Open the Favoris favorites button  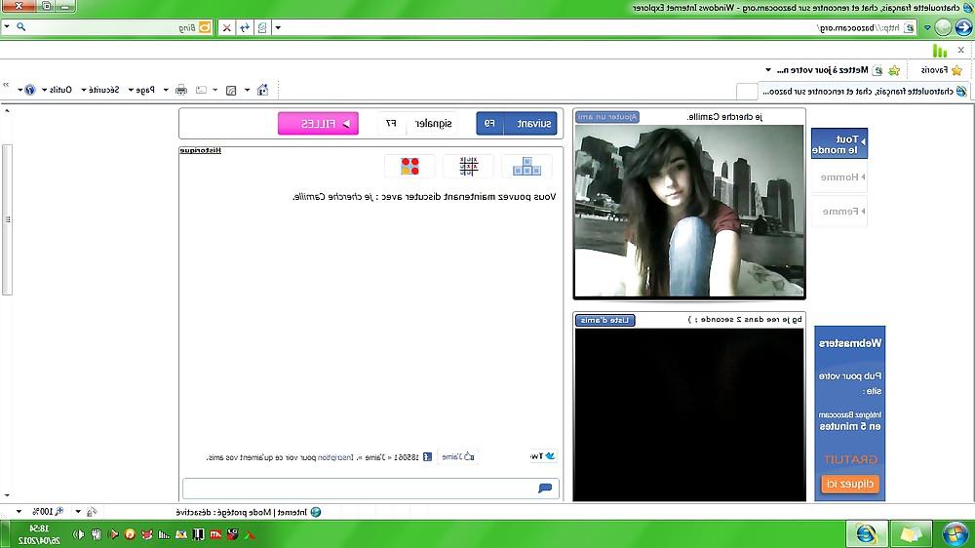(942, 70)
